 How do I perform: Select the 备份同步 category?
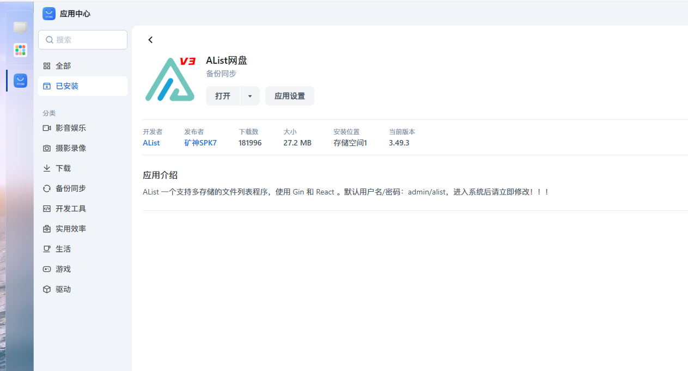(83, 188)
